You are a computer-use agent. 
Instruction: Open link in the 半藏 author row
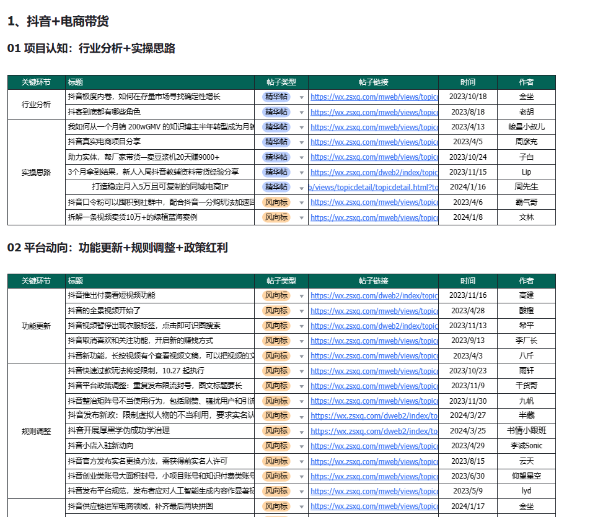coord(374,415)
